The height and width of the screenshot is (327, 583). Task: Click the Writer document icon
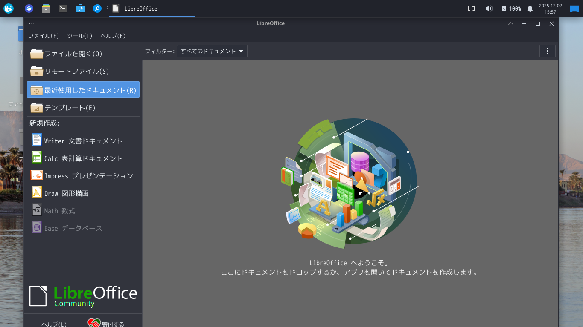[x=37, y=140]
